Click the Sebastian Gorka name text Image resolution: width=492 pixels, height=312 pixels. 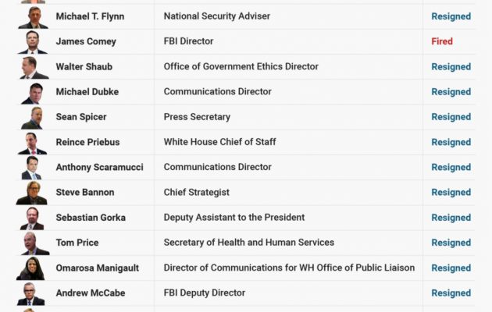click(x=91, y=218)
